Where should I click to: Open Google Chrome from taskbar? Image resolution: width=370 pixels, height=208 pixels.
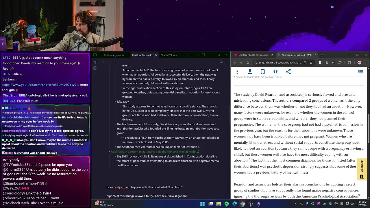(243, 204)
